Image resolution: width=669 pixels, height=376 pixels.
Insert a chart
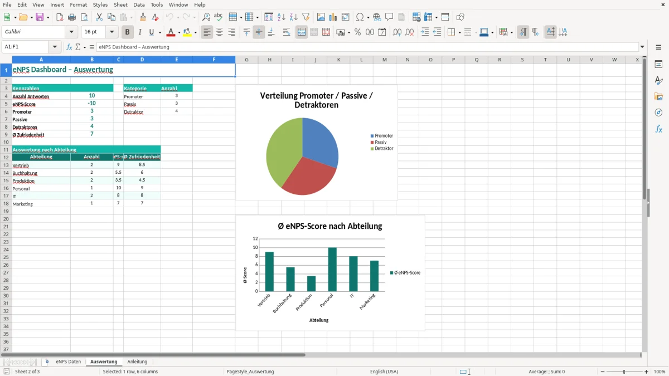point(333,17)
